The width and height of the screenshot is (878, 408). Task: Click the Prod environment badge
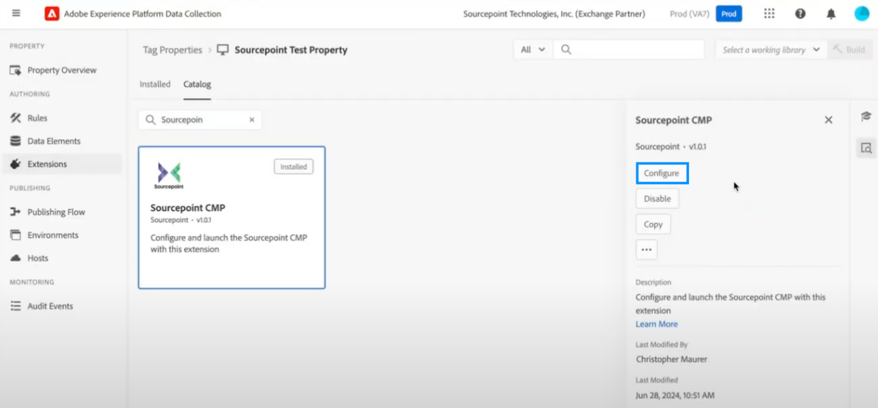click(x=729, y=14)
